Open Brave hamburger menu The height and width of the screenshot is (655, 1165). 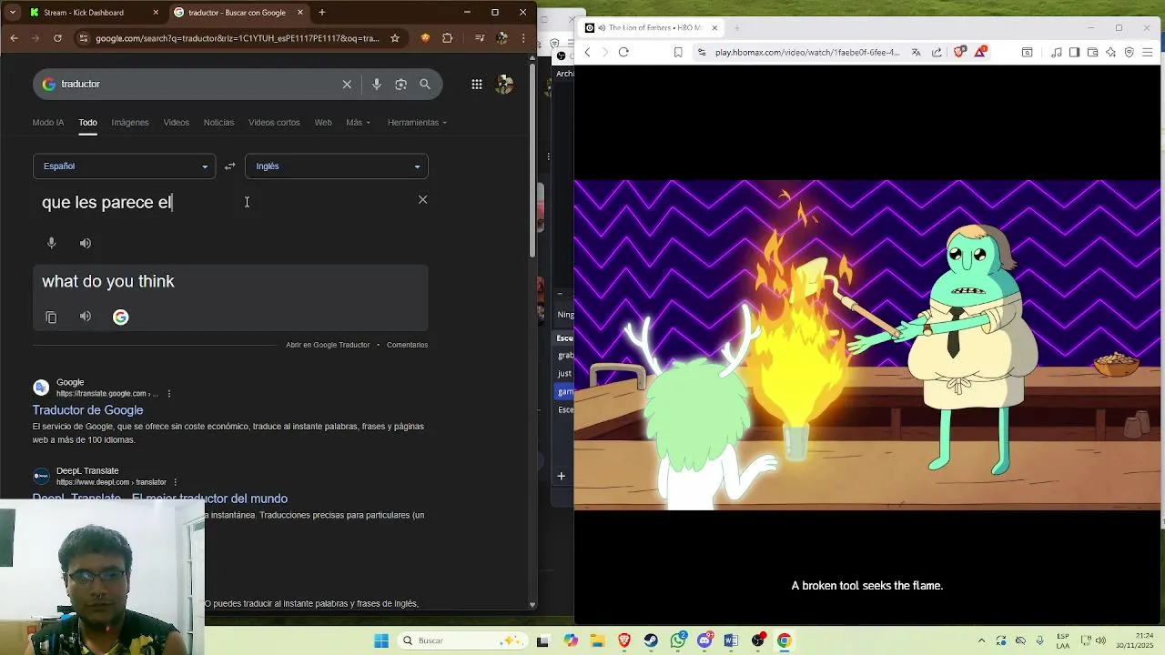pyautogui.click(x=1148, y=52)
